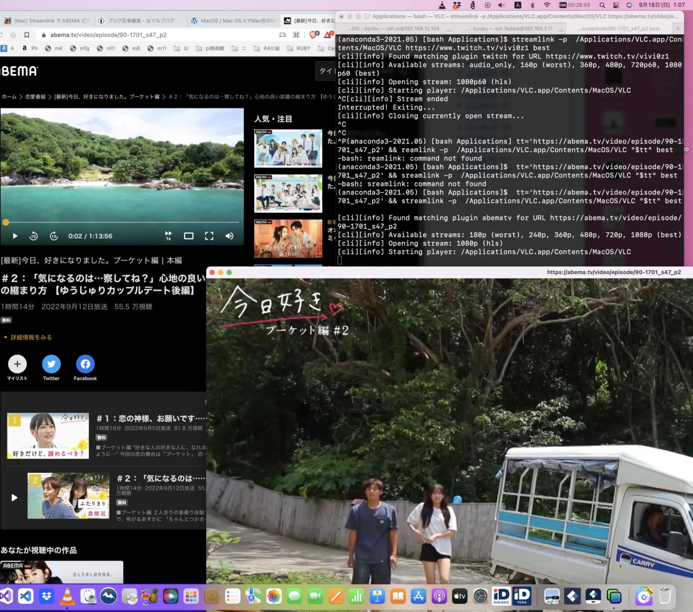Viewport: 693px width, 612px height.
Task: Open input source 'A' menu
Action: tap(517, 5)
